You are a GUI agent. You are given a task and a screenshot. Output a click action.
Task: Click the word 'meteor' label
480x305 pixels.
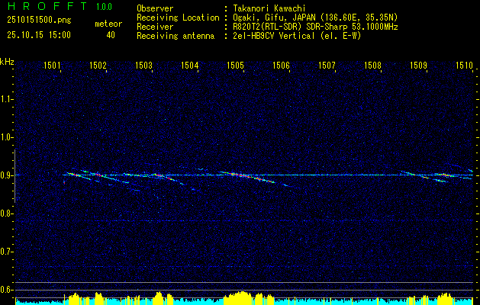coord(108,24)
